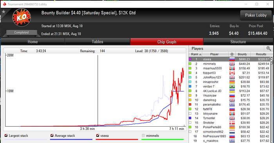Open the Tables tab
The height and width of the screenshot is (143, 274).
point(97,42)
